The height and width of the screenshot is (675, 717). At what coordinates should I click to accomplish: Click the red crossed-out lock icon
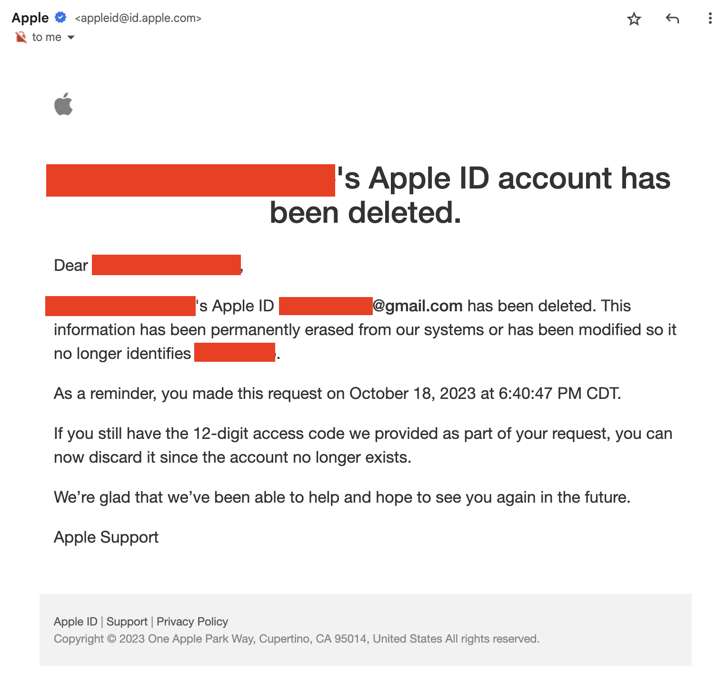(x=21, y=37)
